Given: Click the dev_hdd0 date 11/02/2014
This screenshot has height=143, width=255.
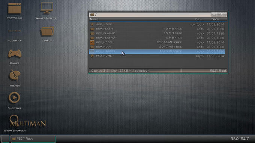Looking at the screenshot, I should point(215,43).
